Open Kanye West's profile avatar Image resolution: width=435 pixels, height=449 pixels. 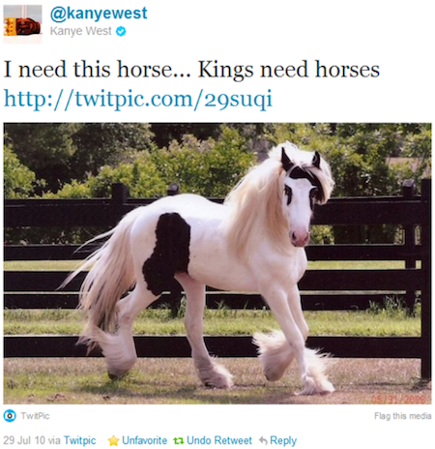(x=22, y=24)
